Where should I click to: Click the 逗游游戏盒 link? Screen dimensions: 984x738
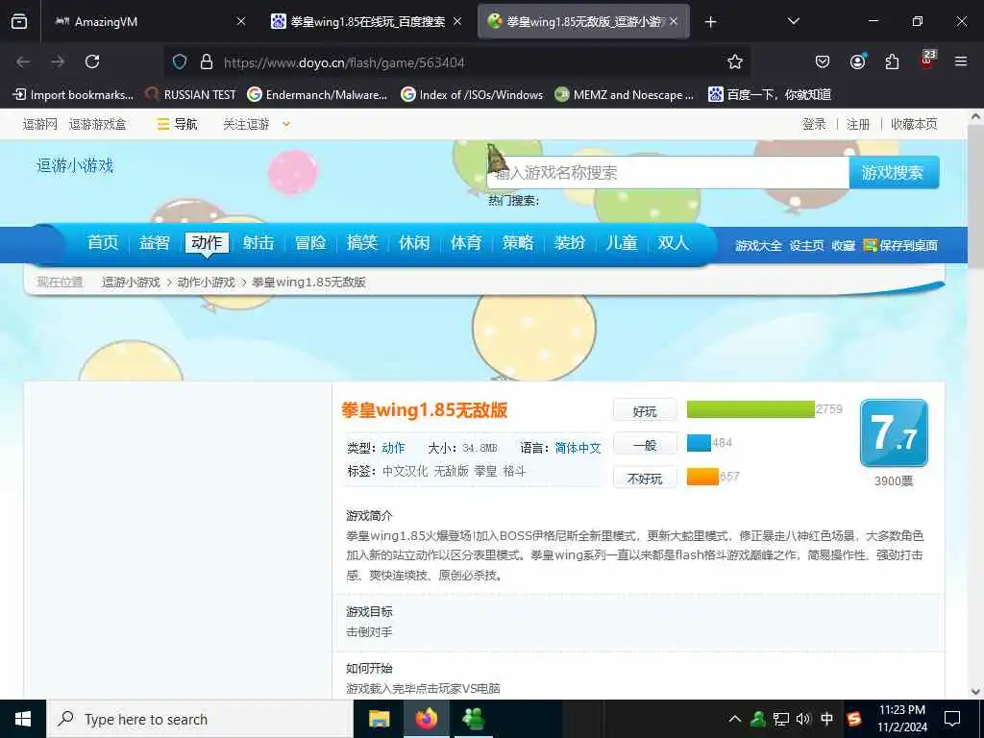tap(97, 124)
